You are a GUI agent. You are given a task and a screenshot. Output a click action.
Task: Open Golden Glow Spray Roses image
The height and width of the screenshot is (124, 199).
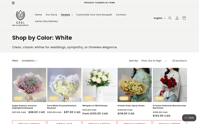pos(135,85)
